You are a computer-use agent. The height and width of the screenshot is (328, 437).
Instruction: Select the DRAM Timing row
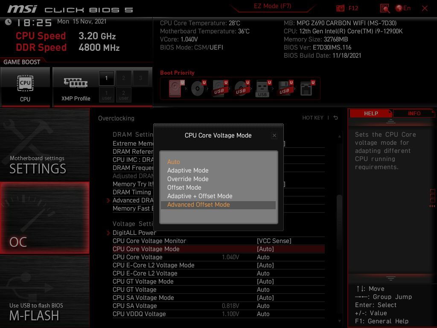132,192
